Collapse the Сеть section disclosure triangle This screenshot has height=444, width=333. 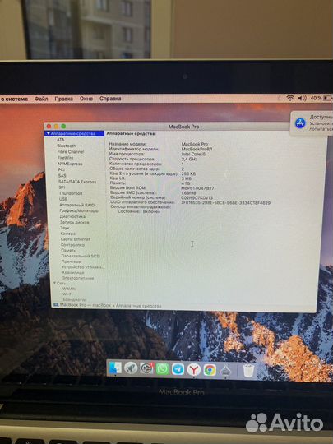(x=55, y=283)
